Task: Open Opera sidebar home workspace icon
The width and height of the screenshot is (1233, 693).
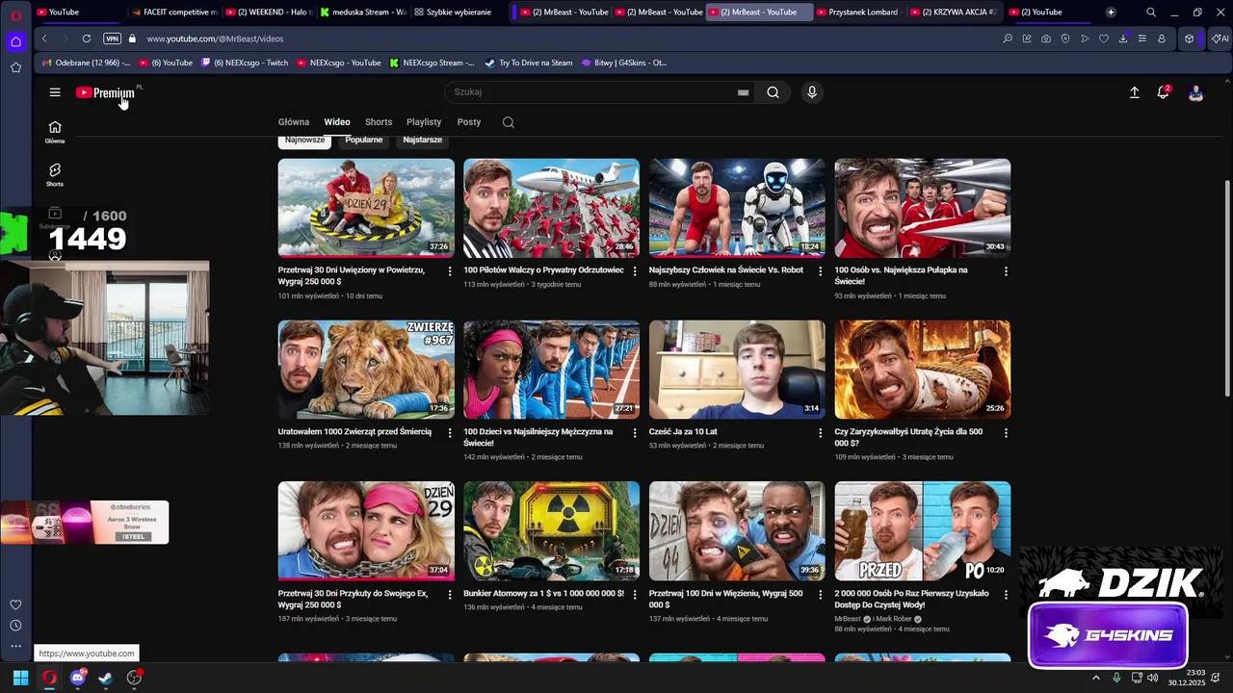Action: (x=15, y=41)
